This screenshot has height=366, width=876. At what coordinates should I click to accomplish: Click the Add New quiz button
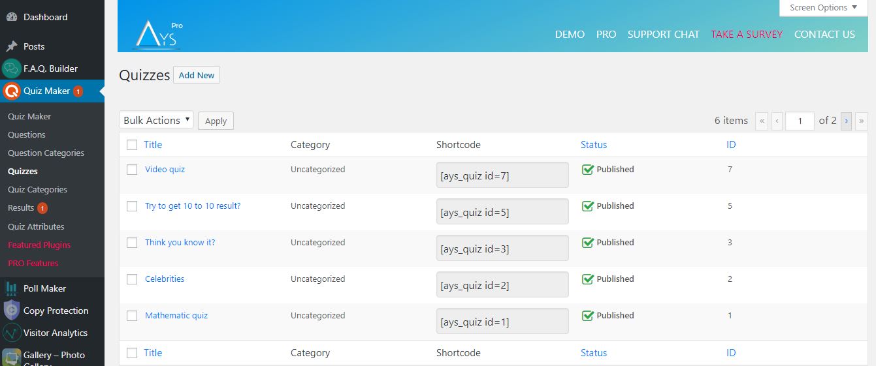click(197, 75)
